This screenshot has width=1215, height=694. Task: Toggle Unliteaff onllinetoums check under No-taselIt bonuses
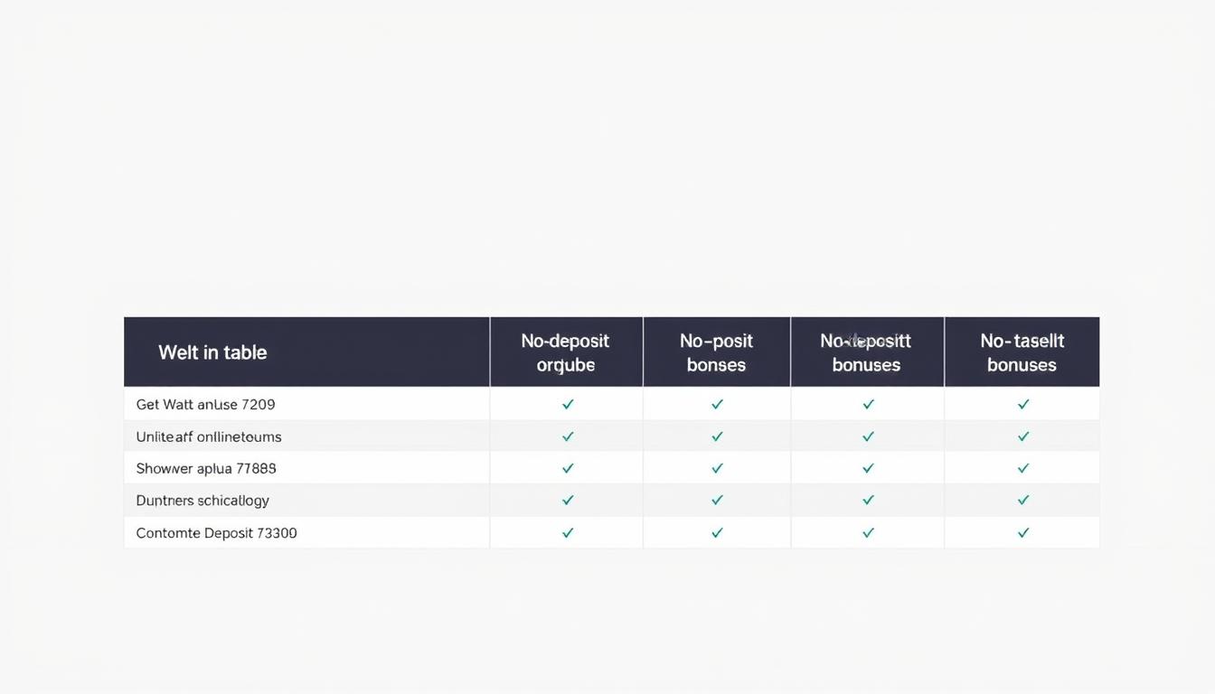(1023, 436)
